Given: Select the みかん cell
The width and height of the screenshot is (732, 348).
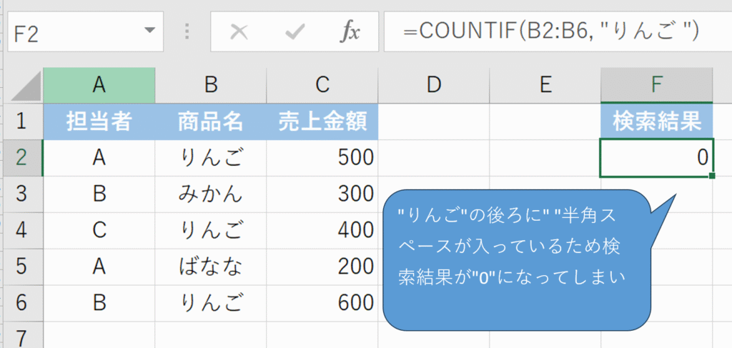Looking at the screenshot, I should (210, 194).
